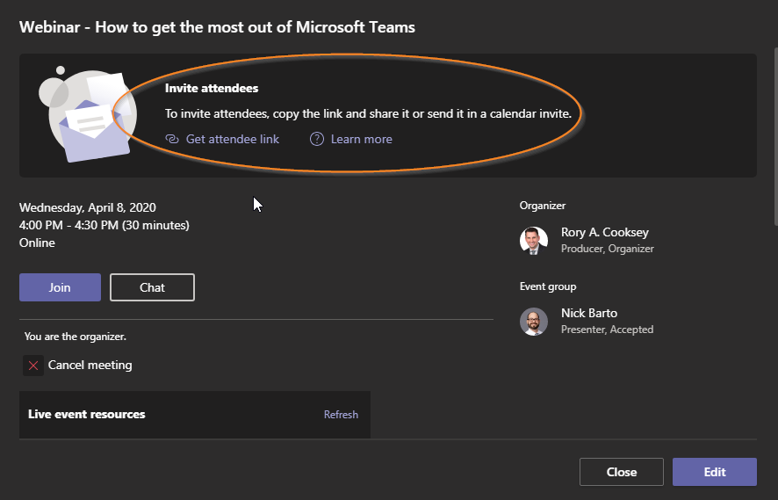Click Rory A. Cooksey's profile picture
The image size is (778, 500).
[533, 240]
